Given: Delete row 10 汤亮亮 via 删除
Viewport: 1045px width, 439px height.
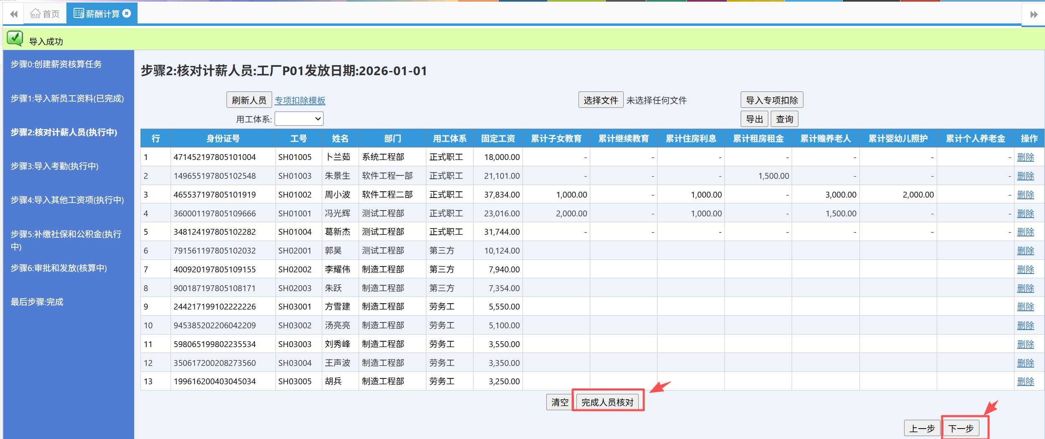Looking at the screenshot, I should tap(1025, 325).
